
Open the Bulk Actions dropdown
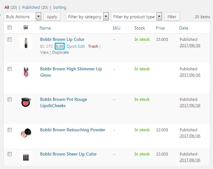pos(22,17)
